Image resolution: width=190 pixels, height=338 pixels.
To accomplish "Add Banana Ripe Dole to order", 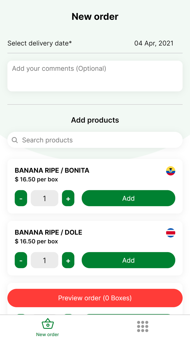I will [x=128, y=260].
